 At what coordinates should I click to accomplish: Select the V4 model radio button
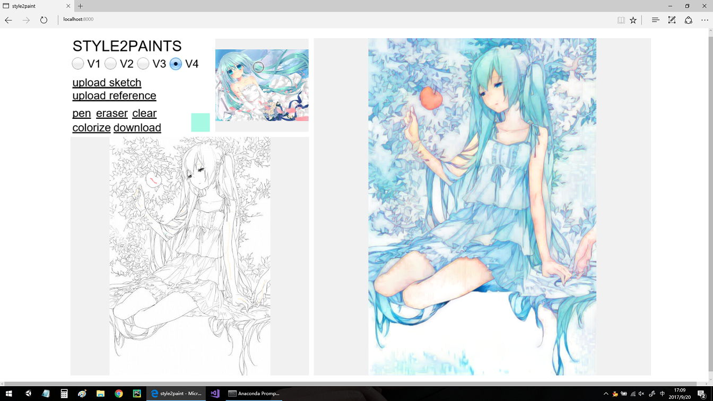coord(176,64)
